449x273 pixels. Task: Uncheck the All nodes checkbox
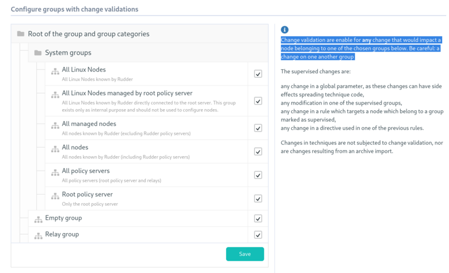click(258, 152)
